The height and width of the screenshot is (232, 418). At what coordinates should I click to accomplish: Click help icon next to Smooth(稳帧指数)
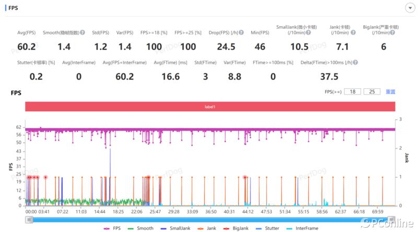coord(83,33)
